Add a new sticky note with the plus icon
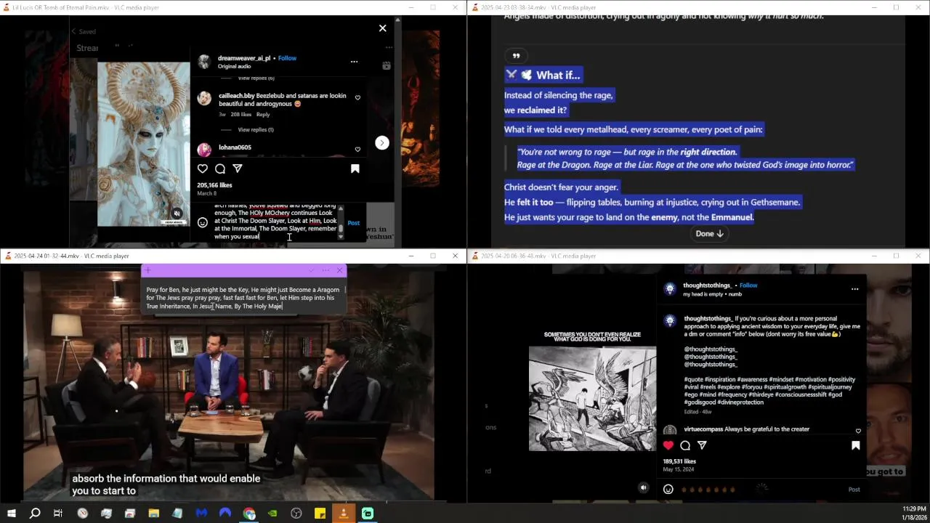The image size is (930, 523). [x=147, y=270]
